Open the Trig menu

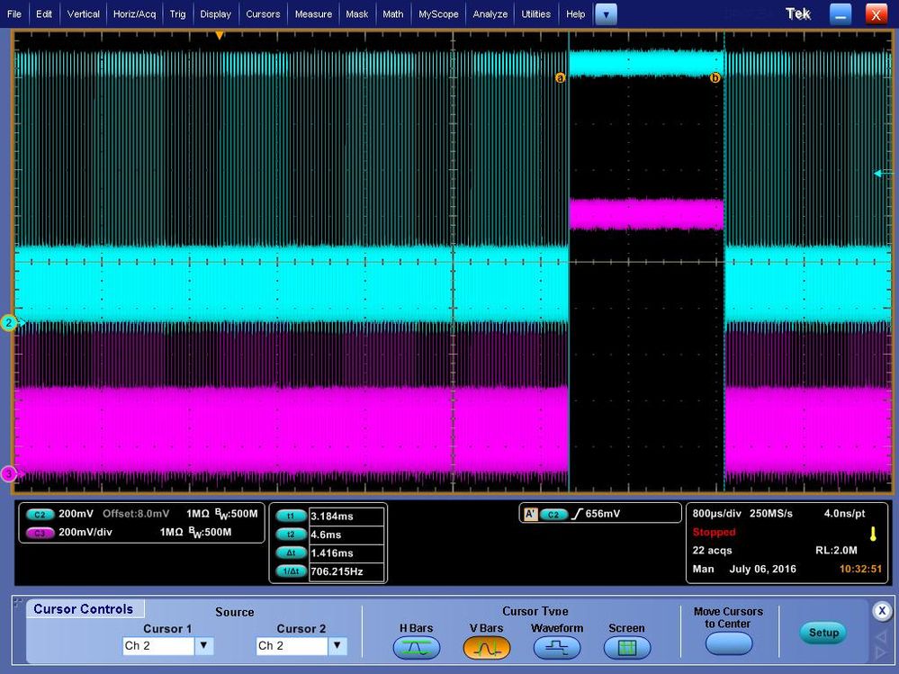(x=177, y=13)
